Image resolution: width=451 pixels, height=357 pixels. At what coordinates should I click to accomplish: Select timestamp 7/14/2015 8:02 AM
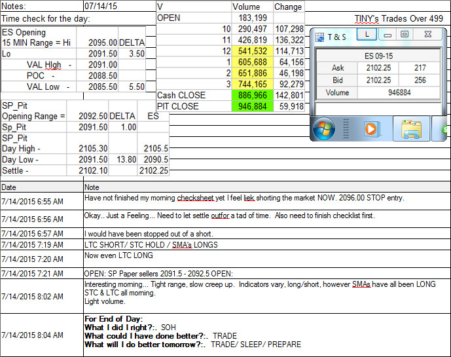point(42,296)
